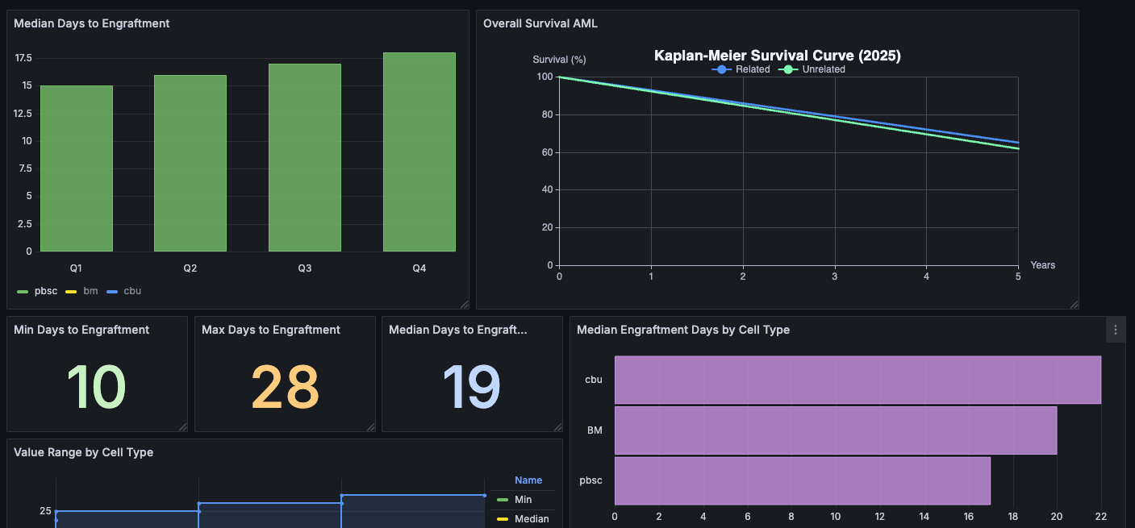The image size is (1135, 528).
Task: Click resize handle on the panel showing 19
Action: [557, 426]
